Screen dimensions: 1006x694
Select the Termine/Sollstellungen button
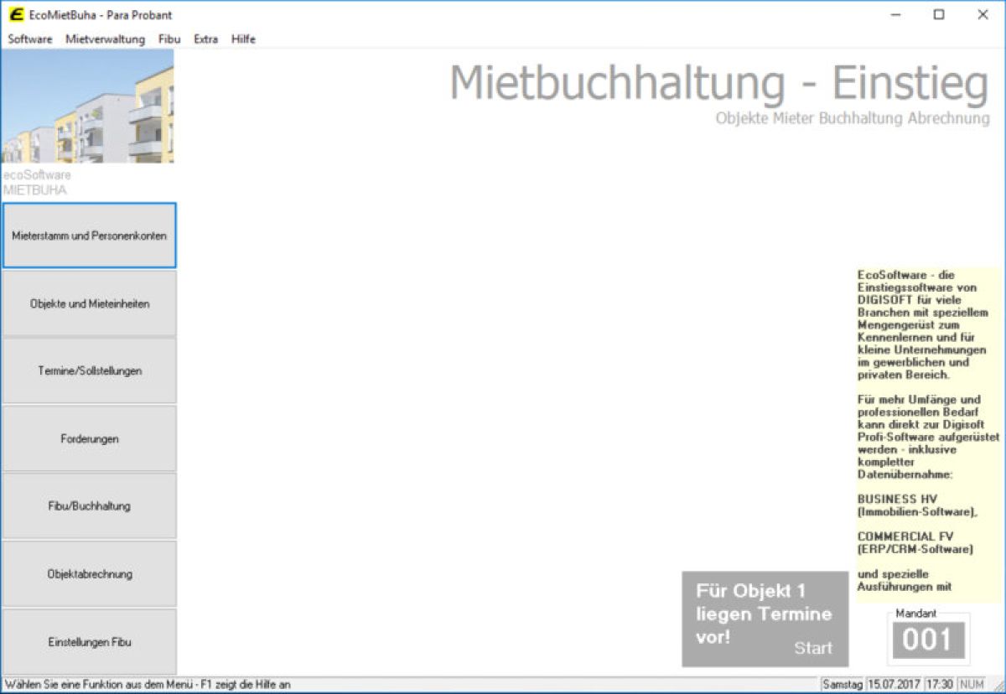[89, 370]
